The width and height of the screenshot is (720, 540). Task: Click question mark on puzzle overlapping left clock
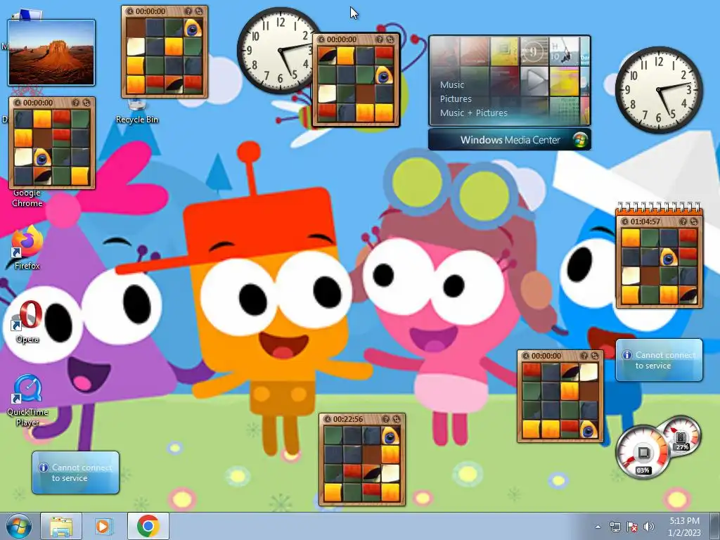(379, 39)
